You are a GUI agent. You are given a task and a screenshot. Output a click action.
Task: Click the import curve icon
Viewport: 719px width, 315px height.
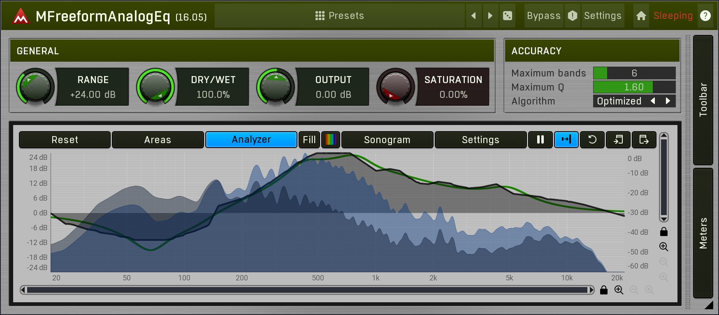[618, 140]
